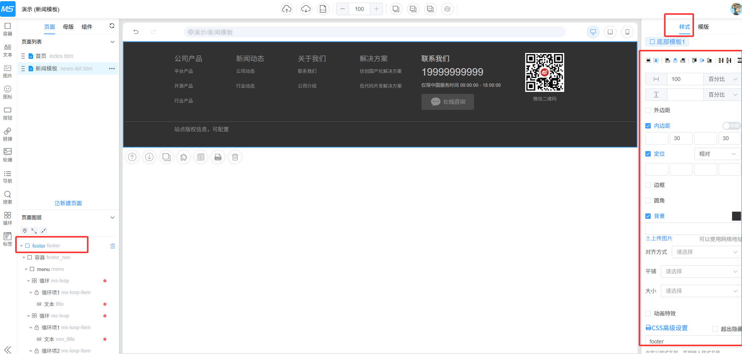Screen dimensions: 742x354
Task: Open the 定位 position dropdown showing 相对
Action: (x=717, y=154)
